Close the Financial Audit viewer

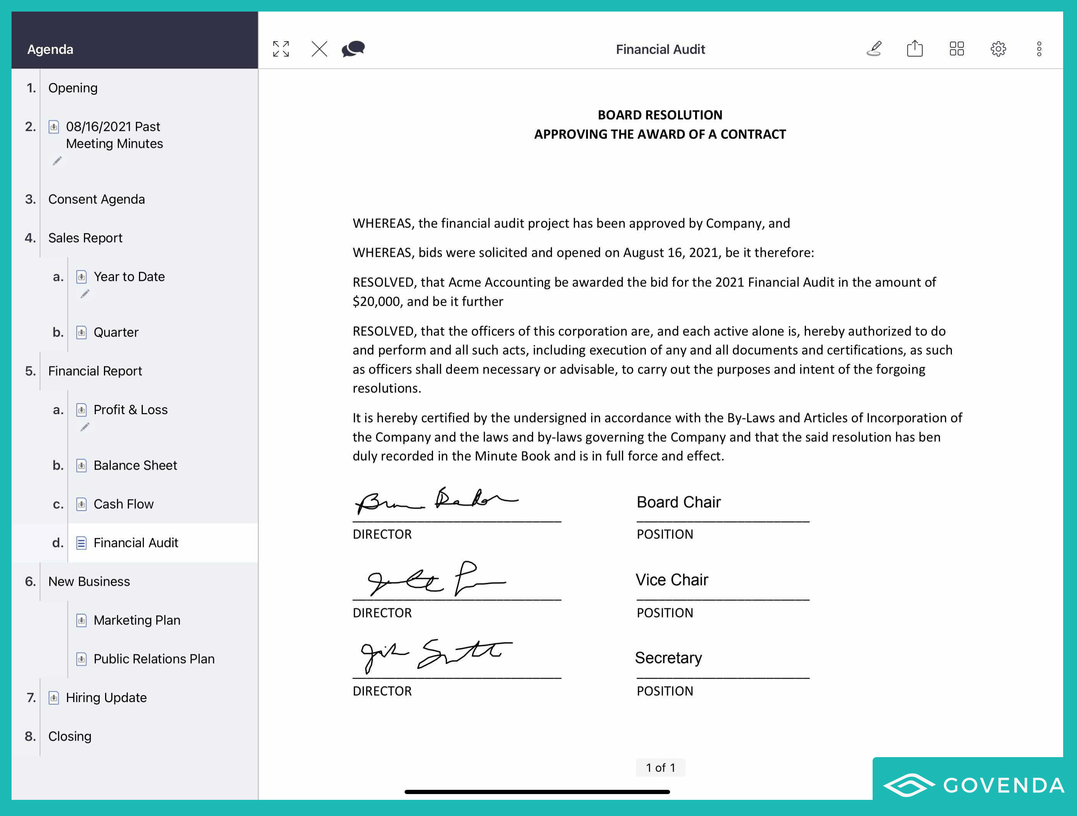[319, 48]
